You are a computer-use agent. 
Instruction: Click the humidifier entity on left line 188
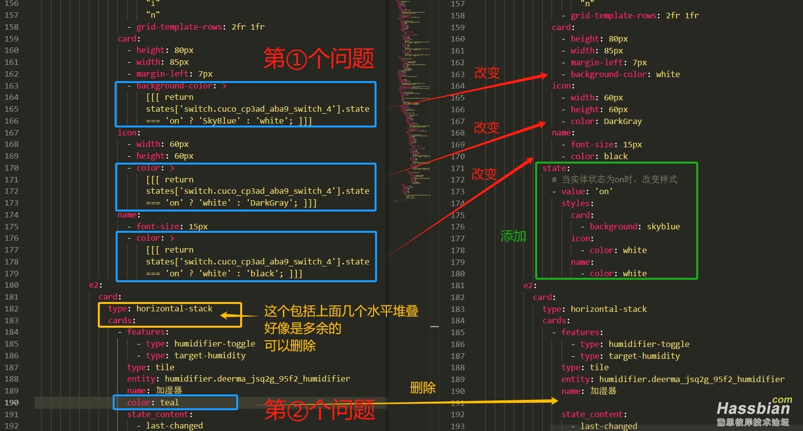coord(239,379)
